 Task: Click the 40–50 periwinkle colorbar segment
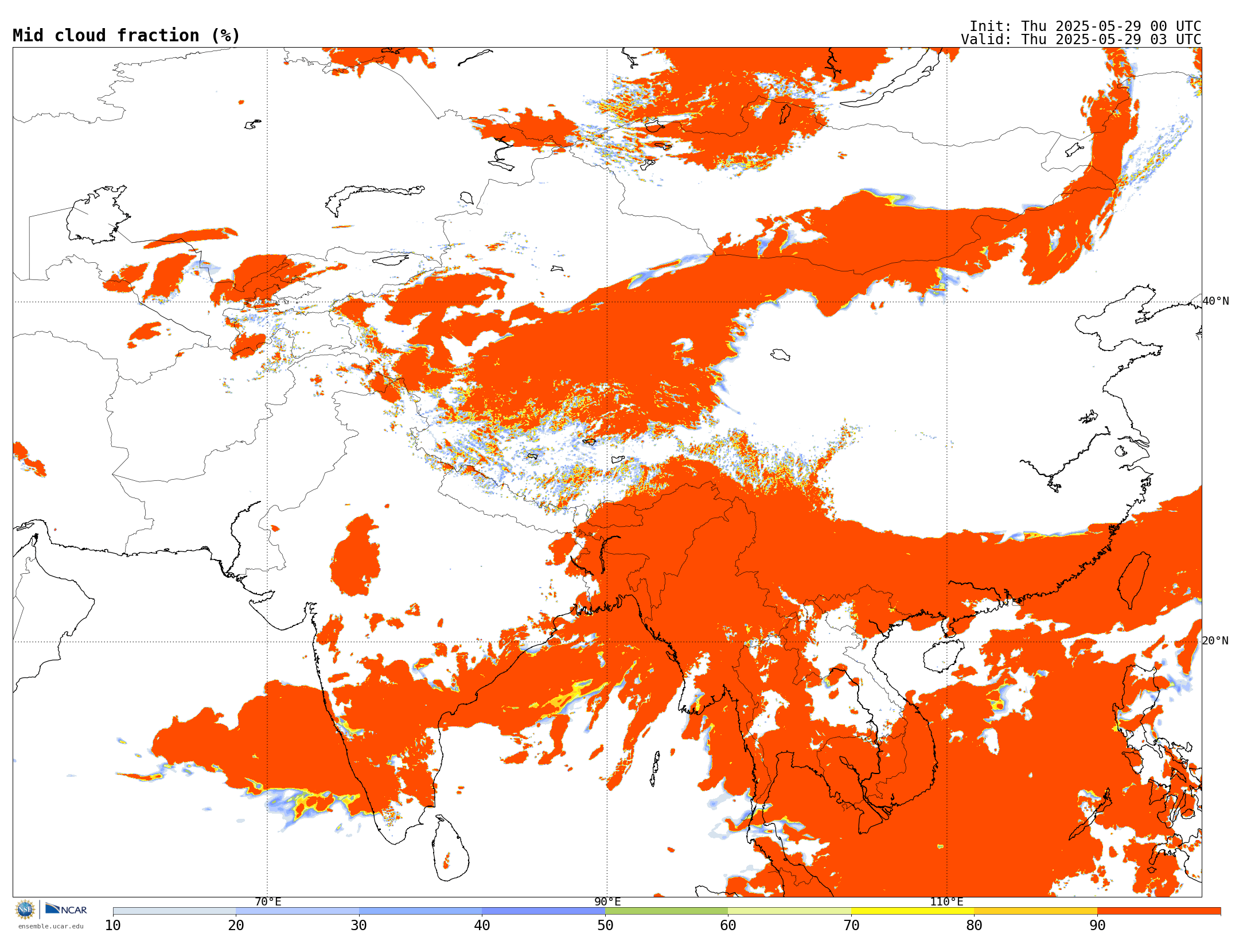coord(543,911)
